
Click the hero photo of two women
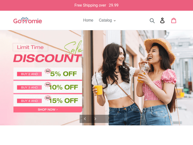[138, 78]
